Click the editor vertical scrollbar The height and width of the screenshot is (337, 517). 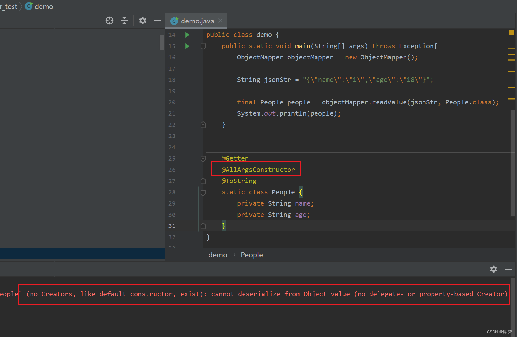pyautogui.click(x=513, y=163)
